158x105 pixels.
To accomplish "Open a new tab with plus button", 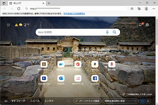I will 49,3.
